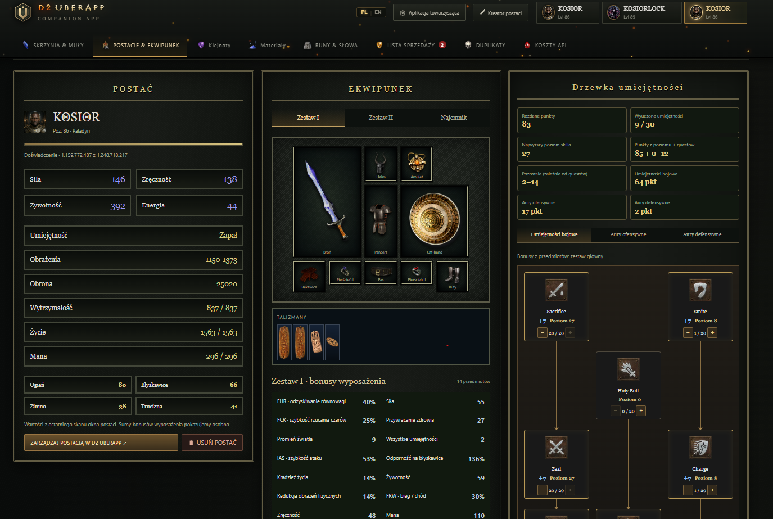The height and width of the screenshot is (519, 773).
Task: Inspect the Rękawice gloves slot
Action: click(309, 276)
